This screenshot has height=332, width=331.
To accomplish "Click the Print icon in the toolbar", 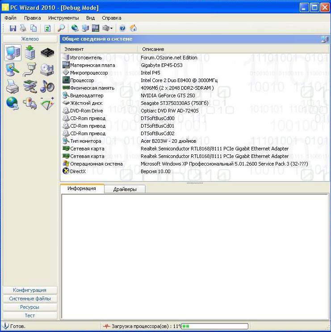I will [x=23, y=28].
